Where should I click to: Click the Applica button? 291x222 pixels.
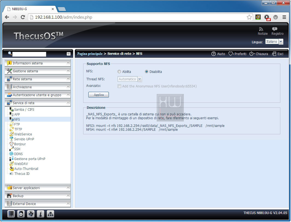pyautogui.click(x=98, y=95)
